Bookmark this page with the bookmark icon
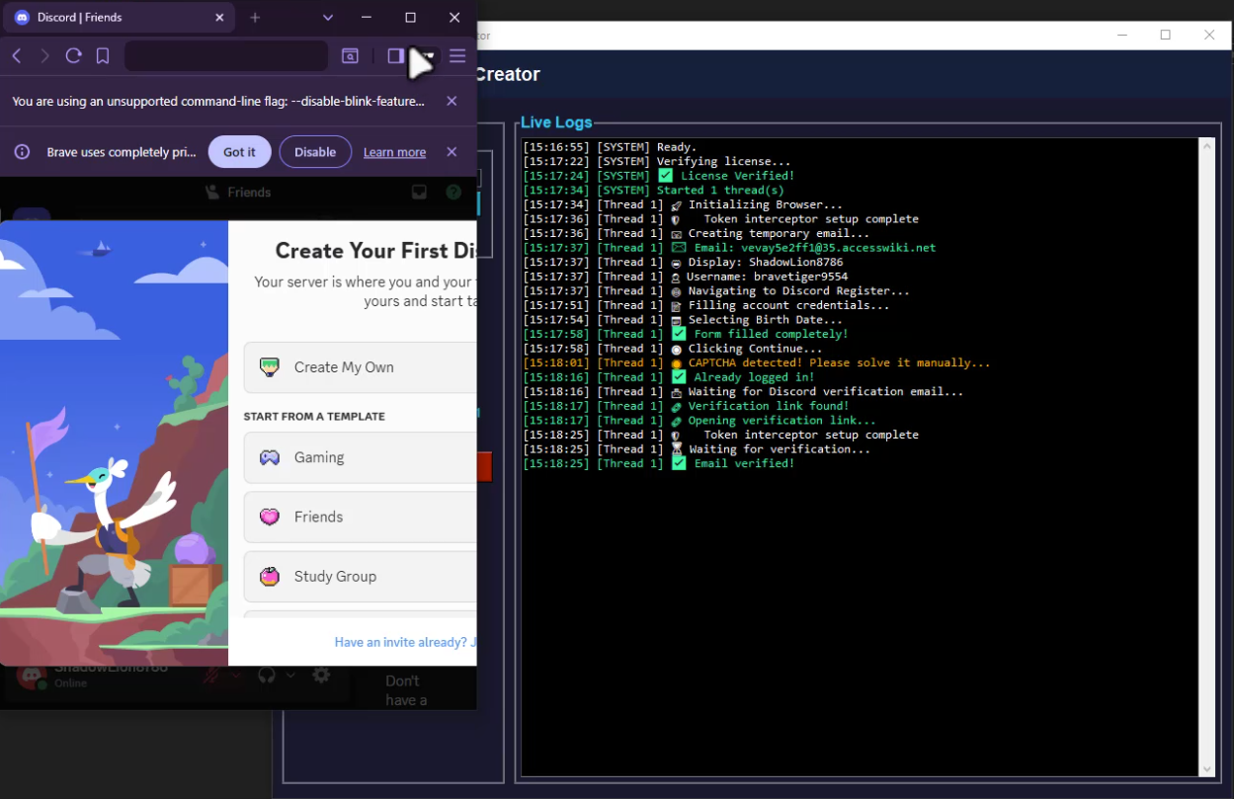The height and width of the screenshot is (799, 1234). (x=103, y=56)
